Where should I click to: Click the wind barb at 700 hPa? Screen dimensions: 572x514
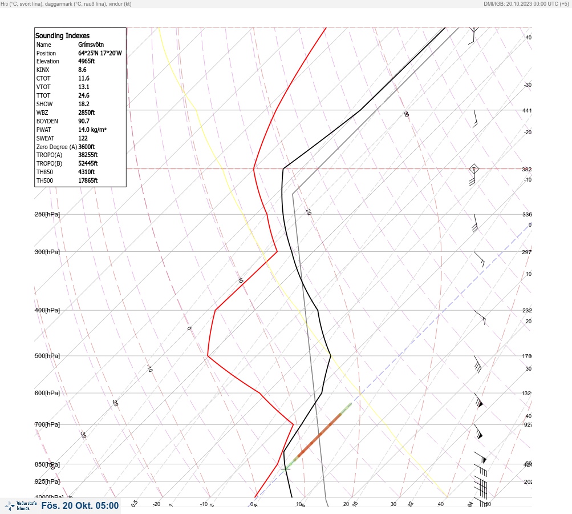478,432
